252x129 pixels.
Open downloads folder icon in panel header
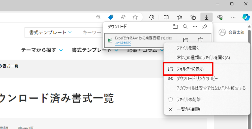[175, 26]
